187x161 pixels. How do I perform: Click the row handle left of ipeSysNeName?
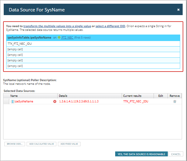tap(6, 101)
